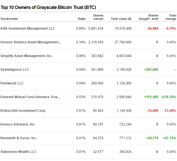Select total value 1,145,436
This screenshot has width=177, height=161.
pyautogui.click(x=124, y=110)
